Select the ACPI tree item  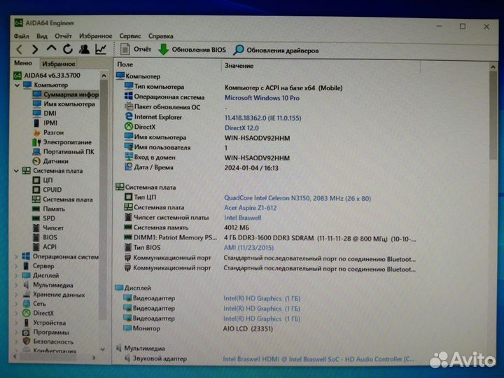(45, 247)
